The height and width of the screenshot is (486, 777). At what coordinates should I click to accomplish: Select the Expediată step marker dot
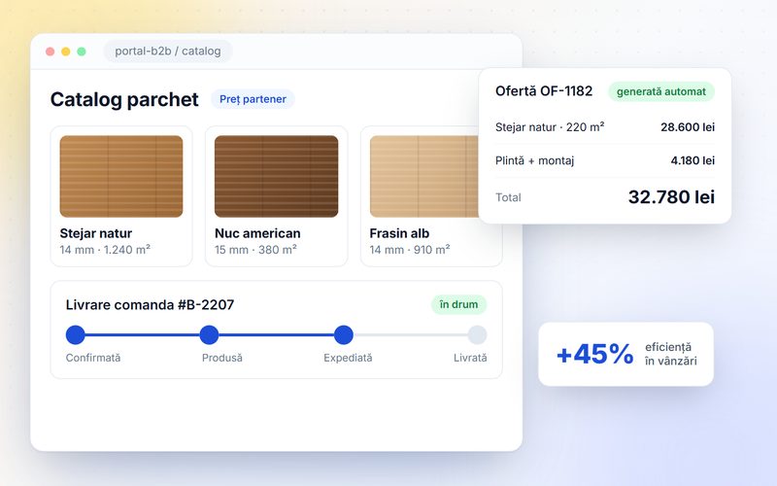pyautogui.click(x=344, y=334)
